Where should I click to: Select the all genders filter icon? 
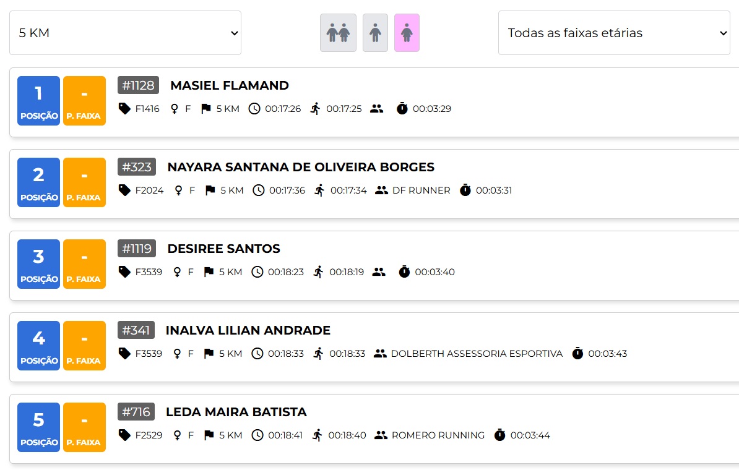pos(338,33)
